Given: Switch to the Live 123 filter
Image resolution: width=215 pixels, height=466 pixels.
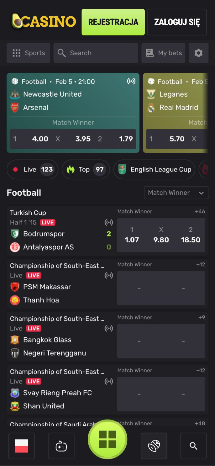Looking at the screenshot, I should point(32,169).
